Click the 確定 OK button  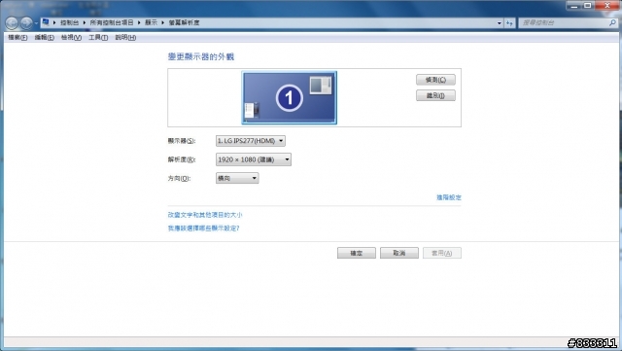[x=357, y=253]
